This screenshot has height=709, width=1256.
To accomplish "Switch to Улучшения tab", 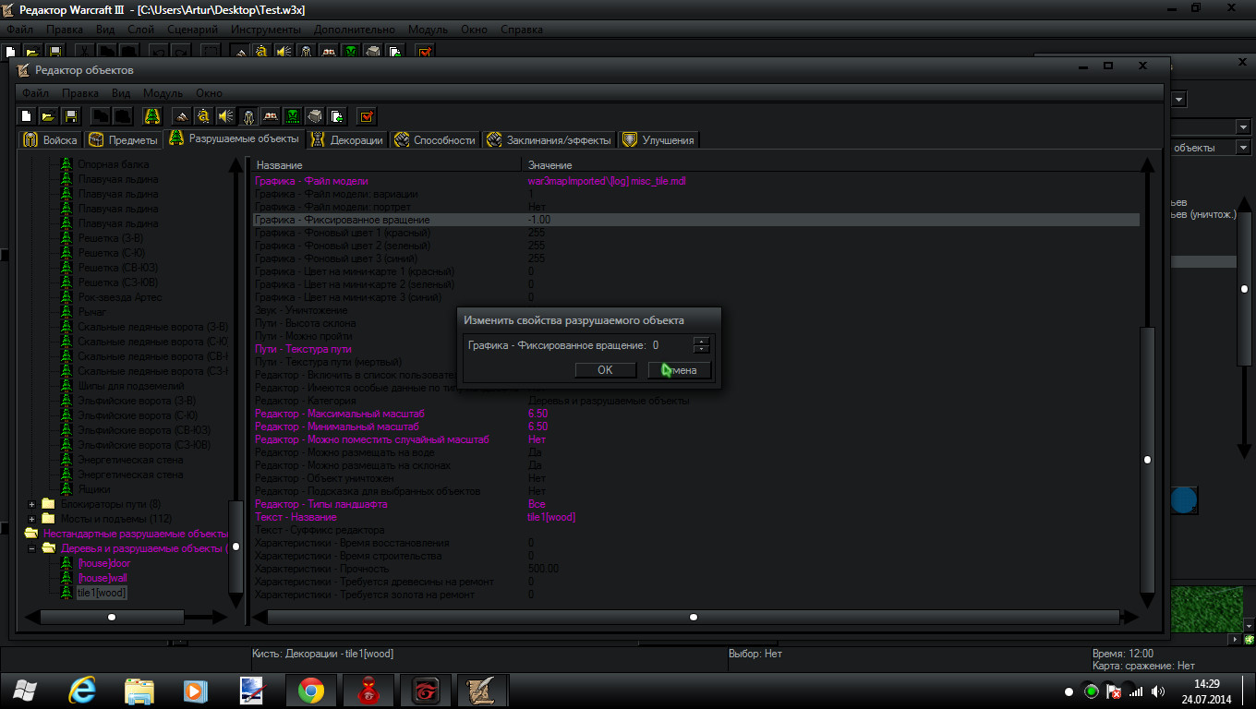I will click(x=658, y=140).
